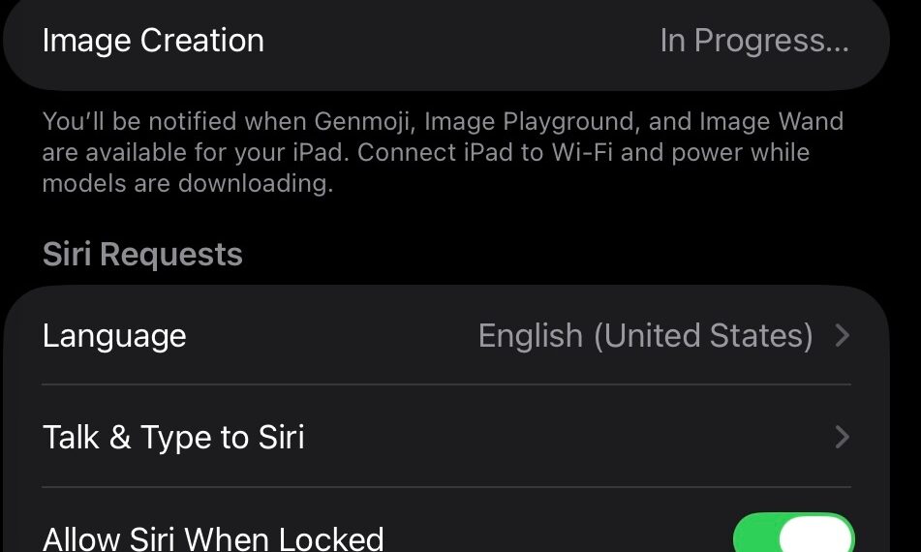Select the Image Creation row
Screen dimensions: 921x552
445,41
